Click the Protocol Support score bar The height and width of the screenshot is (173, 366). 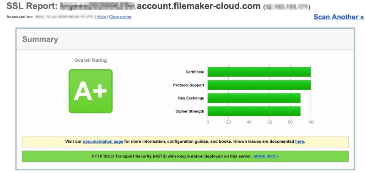[x=259, y=85]
